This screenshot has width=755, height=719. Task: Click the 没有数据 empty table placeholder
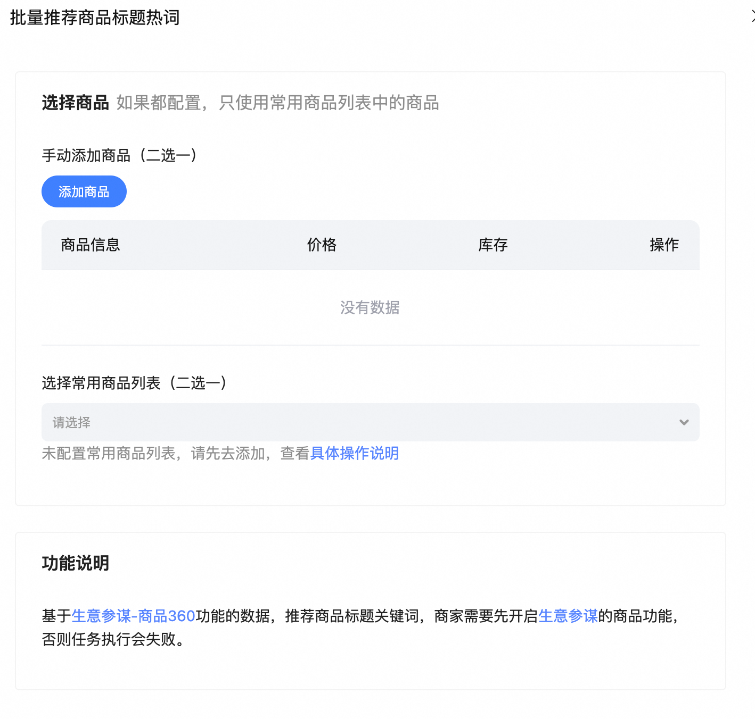coord(370,307)
